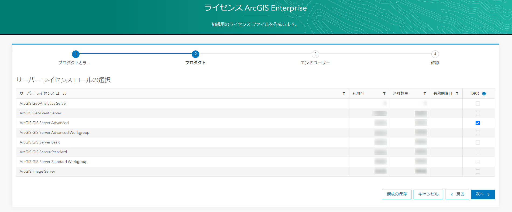Image resolution: width=512 pixels, height=212 pixels.
Task: Click the info icon next to 選択
Action: point(484,94)
